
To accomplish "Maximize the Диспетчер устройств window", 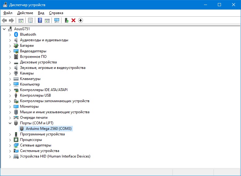I will pyautogui.click(x=219, y=5).
